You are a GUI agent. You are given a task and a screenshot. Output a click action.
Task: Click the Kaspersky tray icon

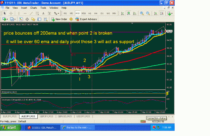click(x=154, y=128)
